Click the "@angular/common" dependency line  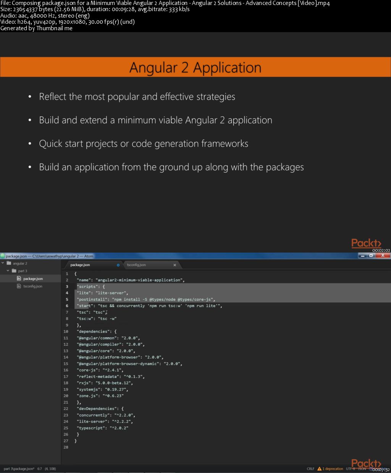pos(108,338)
